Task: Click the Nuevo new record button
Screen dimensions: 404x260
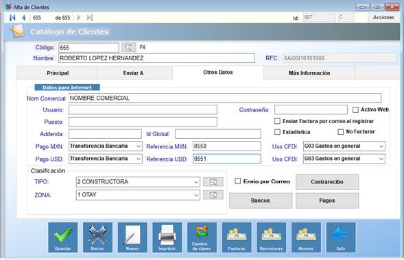Action: (132, 237)
